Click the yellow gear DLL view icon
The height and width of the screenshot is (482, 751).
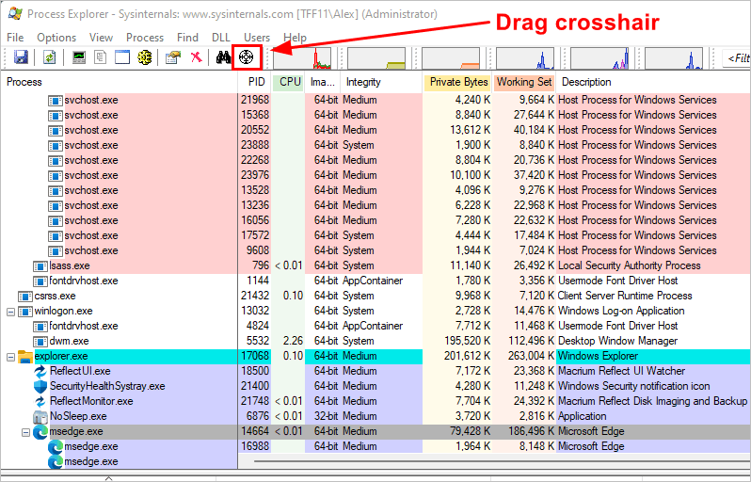pos(145,57)
